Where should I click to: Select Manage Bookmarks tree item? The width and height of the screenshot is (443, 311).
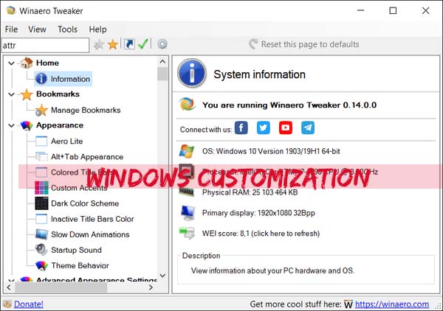pyautogui.click(x=86, y=111)
